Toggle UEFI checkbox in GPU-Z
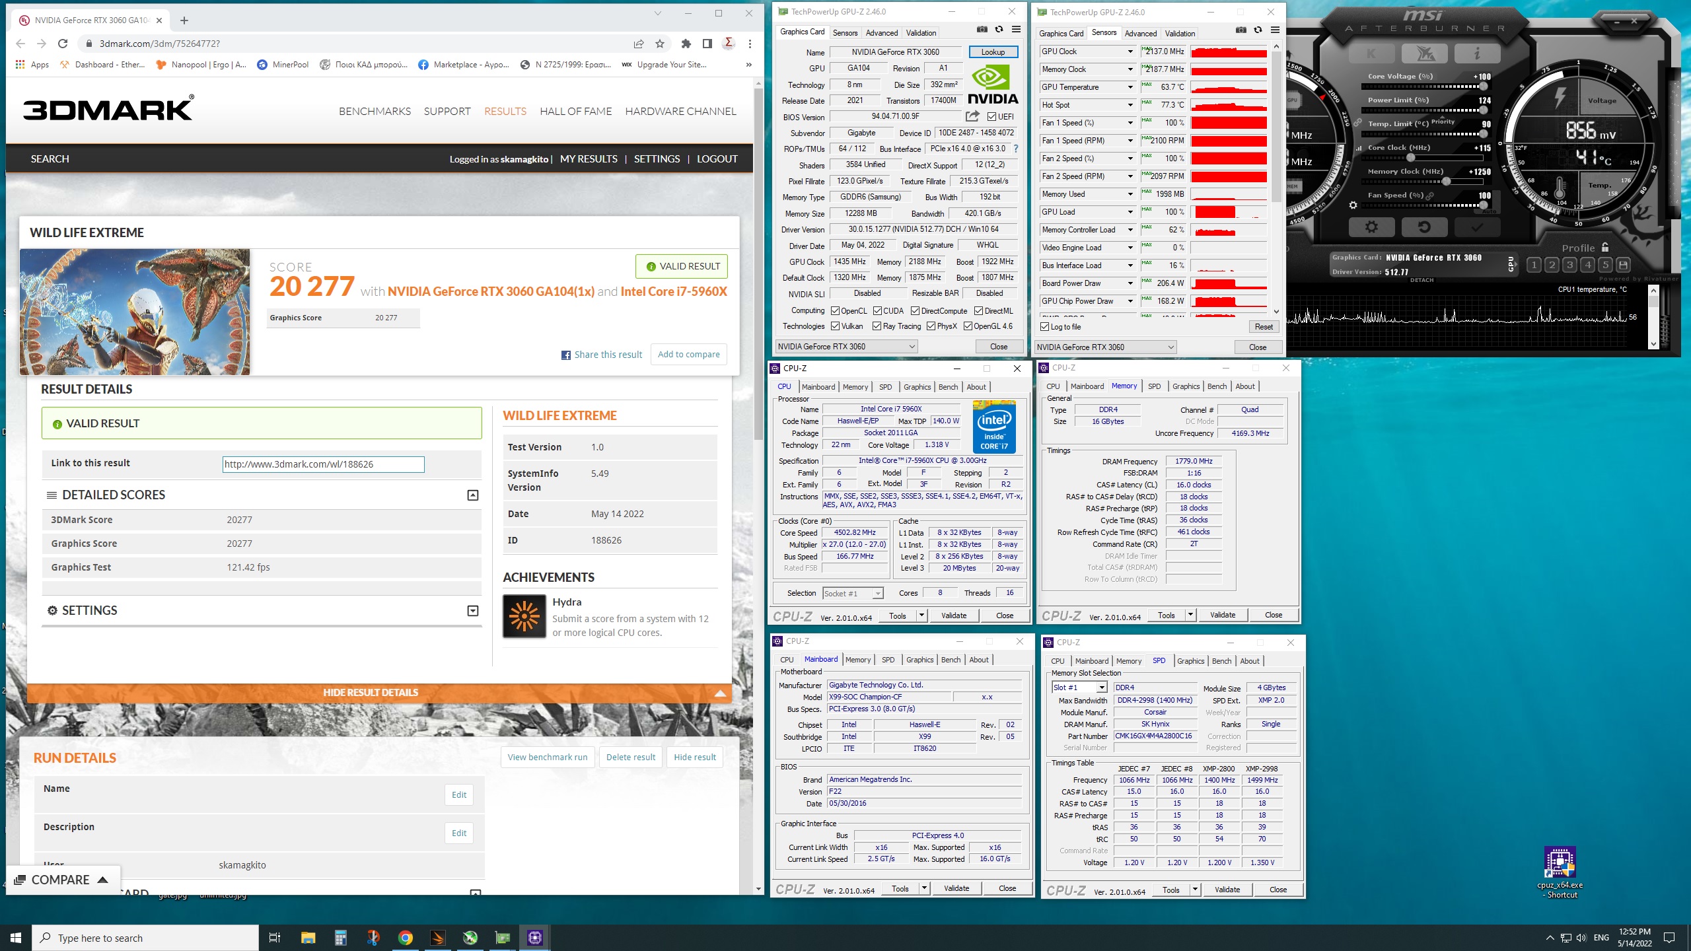 [991, 117]
